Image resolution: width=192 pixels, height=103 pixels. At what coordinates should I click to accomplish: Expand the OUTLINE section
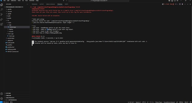pyautogui.click(x=17, y=93)
